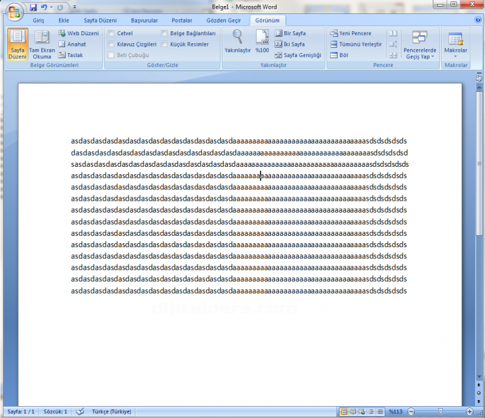
Task: Select Web Layout view in status bar
Action: click(x=361, y=411)
